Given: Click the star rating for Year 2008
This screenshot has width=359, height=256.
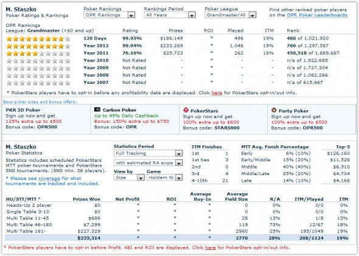Looking at the screenshot, I should coord(38,75).
